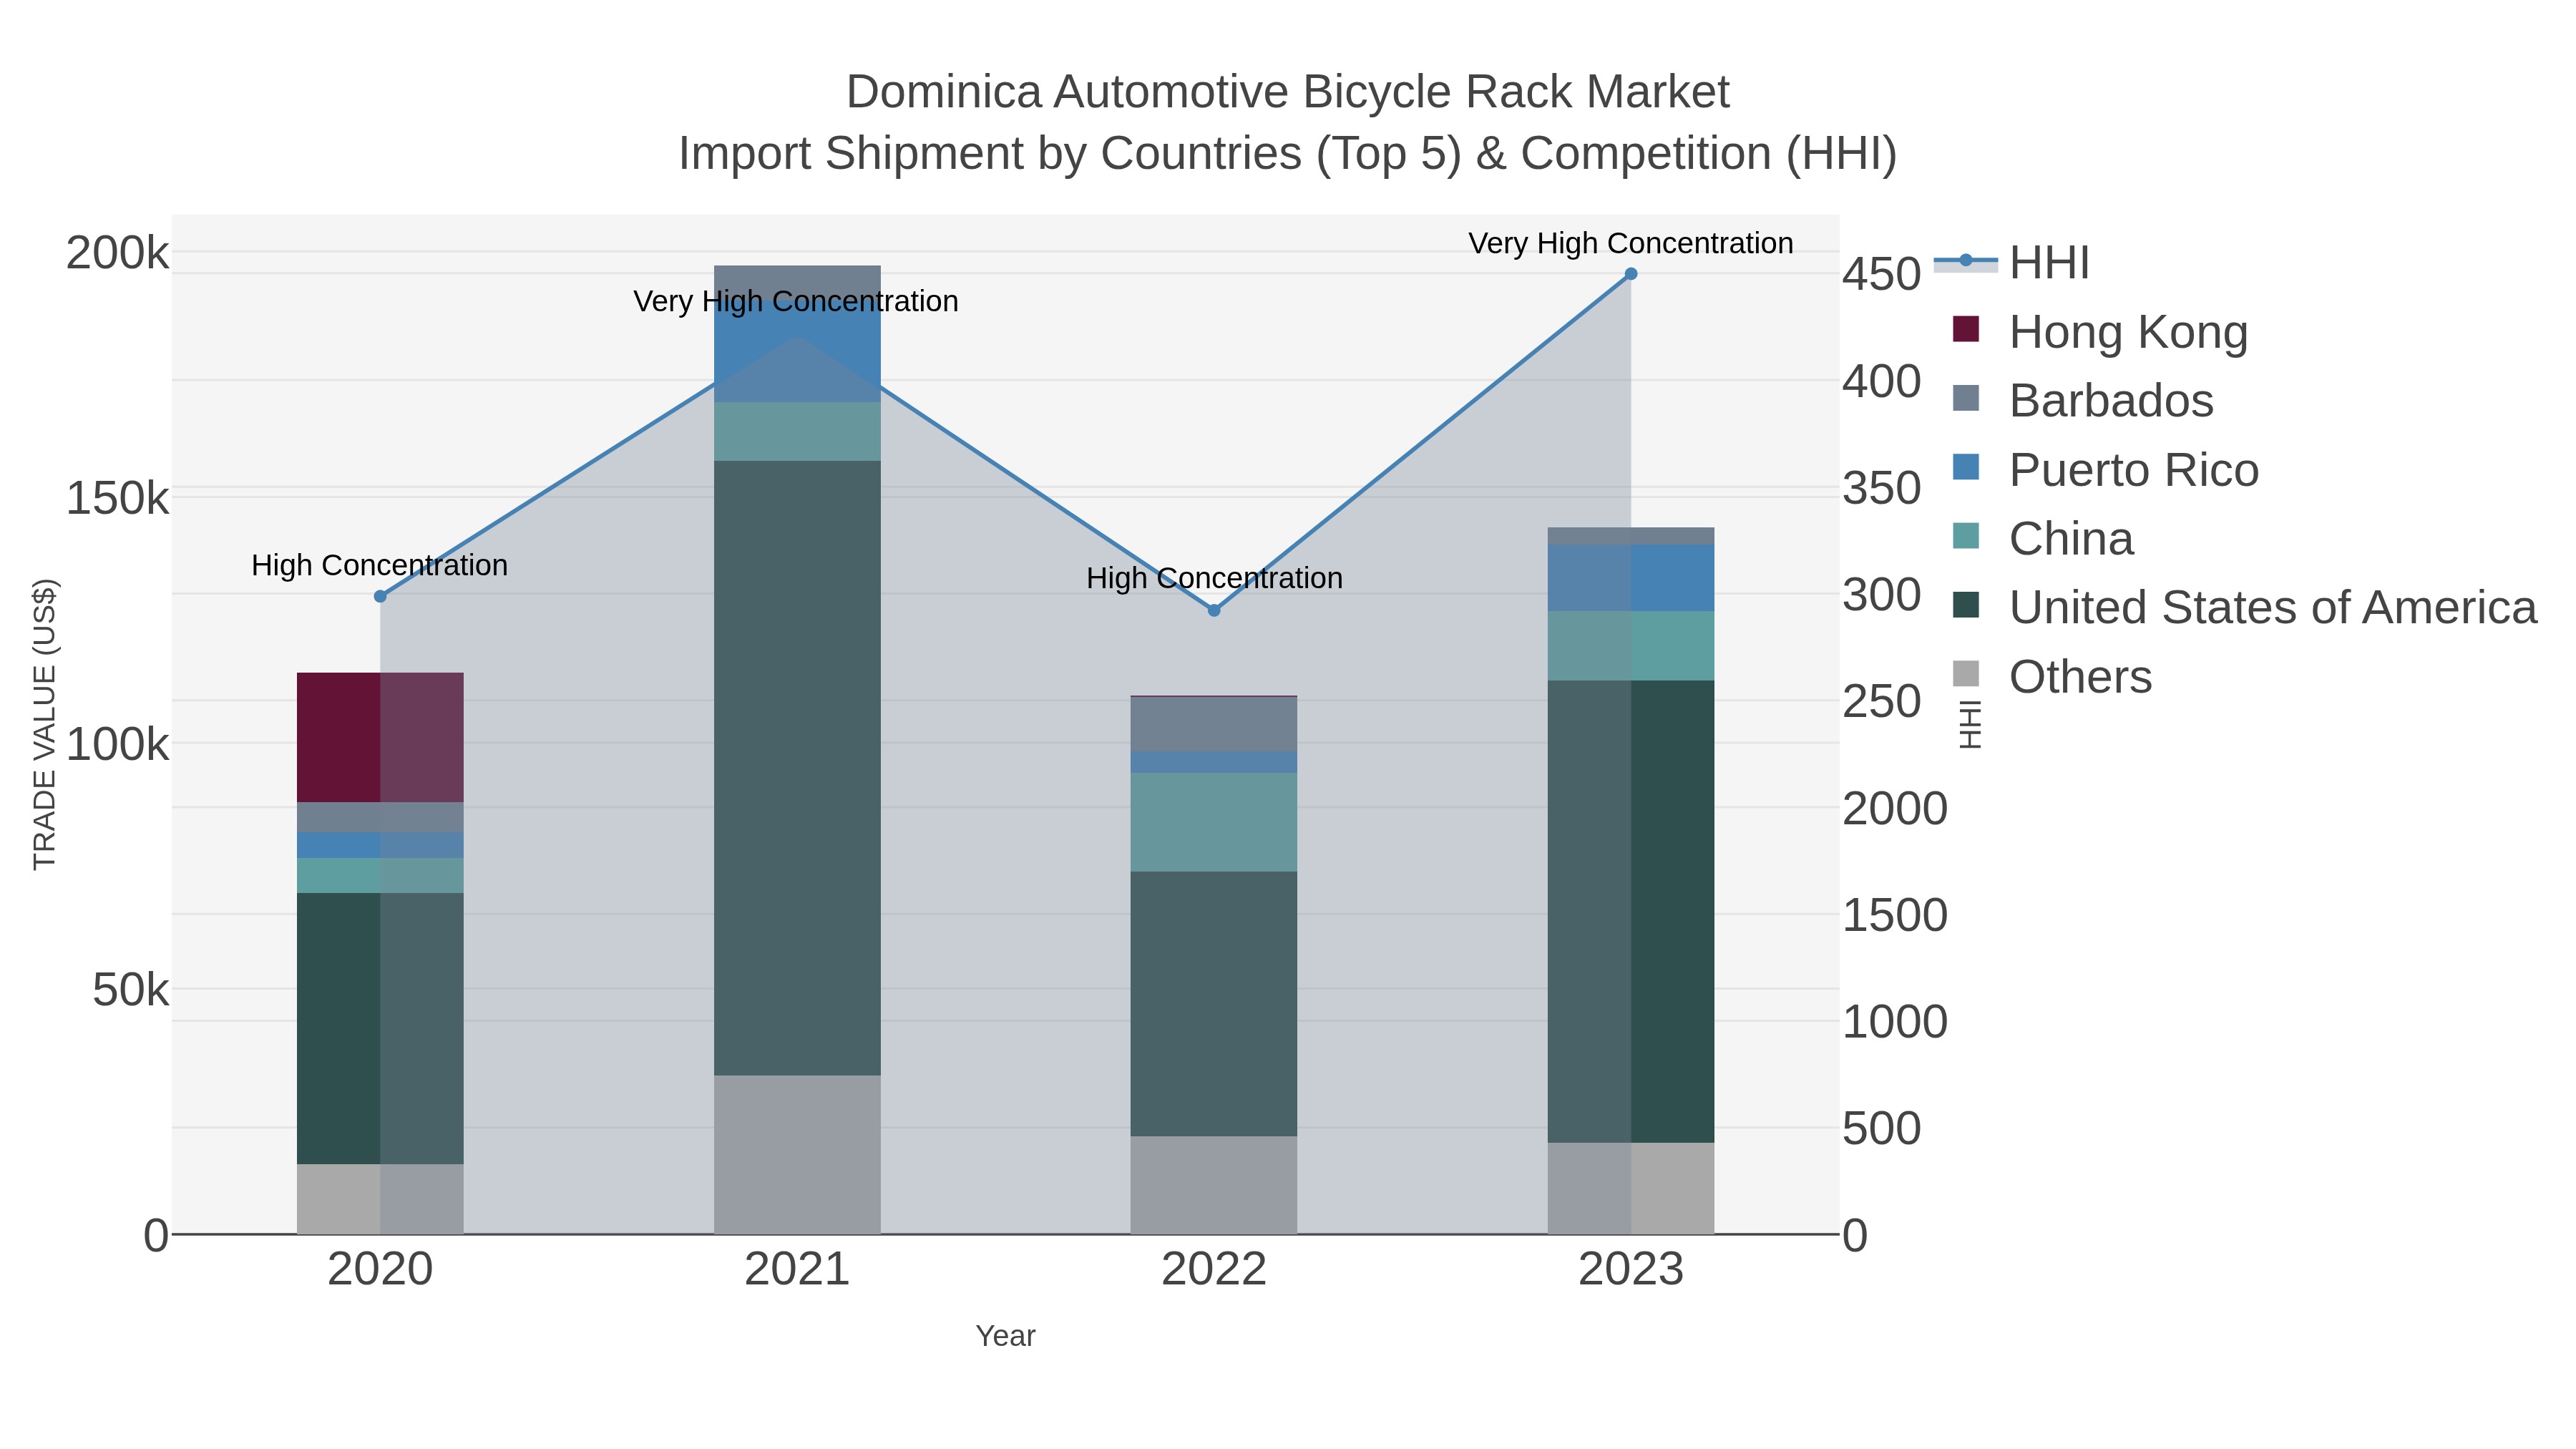The image size is (2576, 1449).
Task: Click the subtitle 'Import Shipment by Countries'
Action: click(991, 154)
